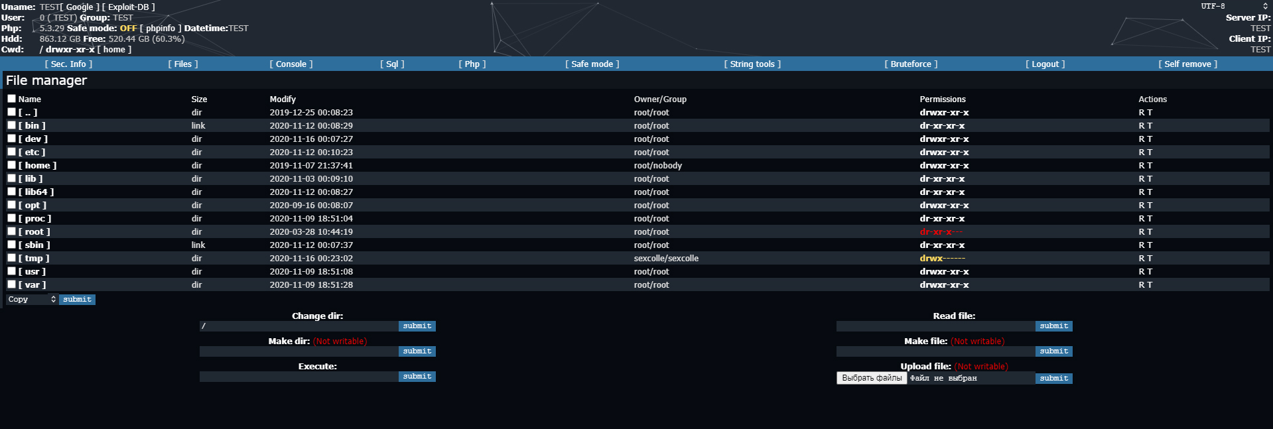Check the box for the etc folder
This screenshot has height=429, width=1273.
coord(11,151)
